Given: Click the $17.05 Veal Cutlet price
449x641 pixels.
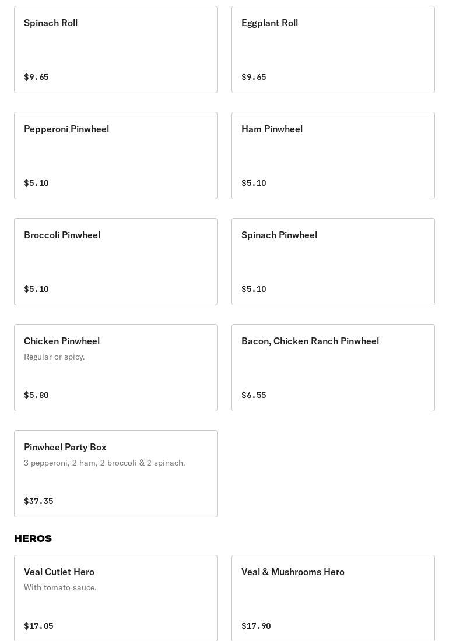Looking at the screenshot, I should click(x=38, y=626).
